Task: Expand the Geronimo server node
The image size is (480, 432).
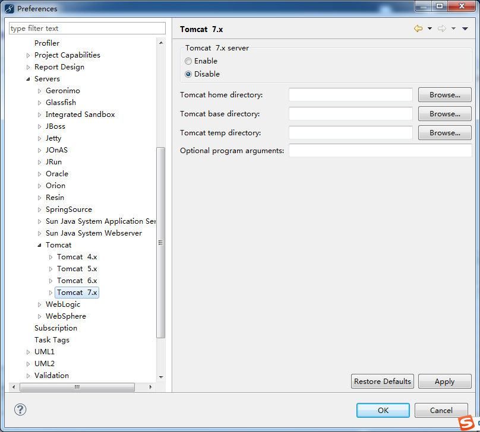Action: tap(39, 91)
